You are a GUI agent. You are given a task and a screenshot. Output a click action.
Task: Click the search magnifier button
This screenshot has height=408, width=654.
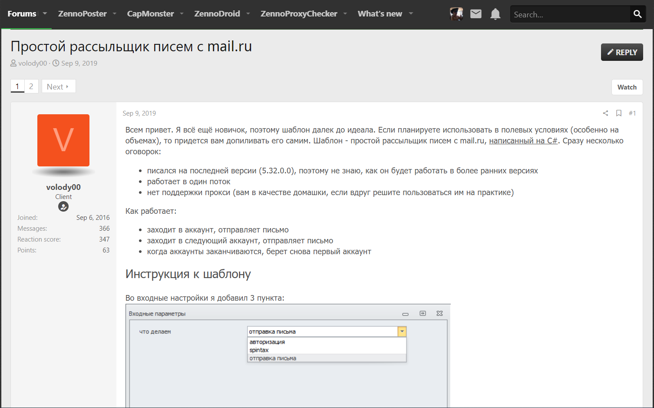pyautogui.click(x=637, y=14)
